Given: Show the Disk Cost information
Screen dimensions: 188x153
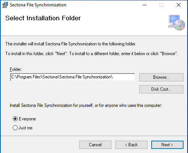Looking at the screenshot, I should (x=161, y=89).
